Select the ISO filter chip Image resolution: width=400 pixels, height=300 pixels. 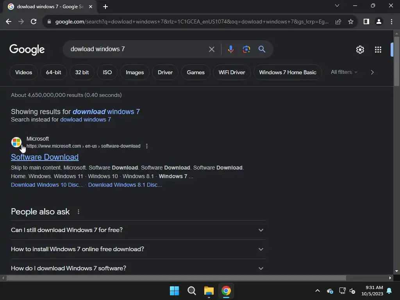point(107,72)
